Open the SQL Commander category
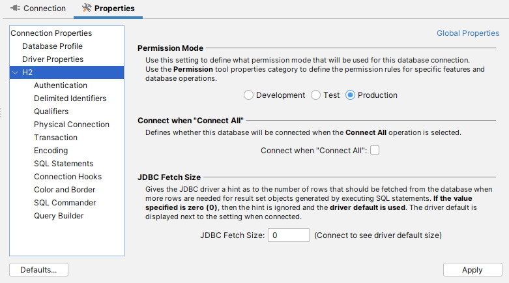 click(x=65, y=203)
